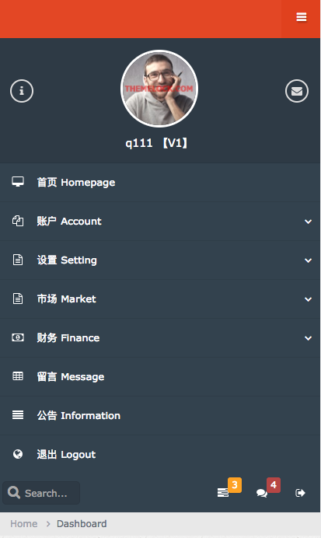Click the globe icon beside Logout

(18, 454)
